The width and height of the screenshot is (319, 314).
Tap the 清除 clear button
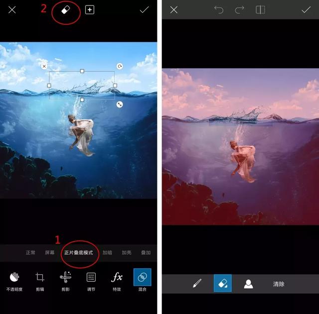point(279,284)
